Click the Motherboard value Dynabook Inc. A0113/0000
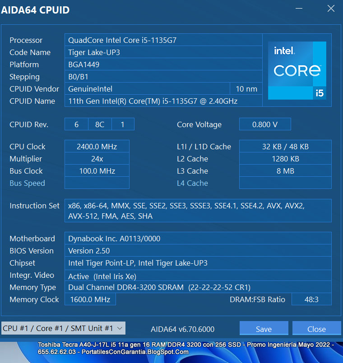Image resolution: width=343 pixels, height=363 pixels. click(198, 239)
